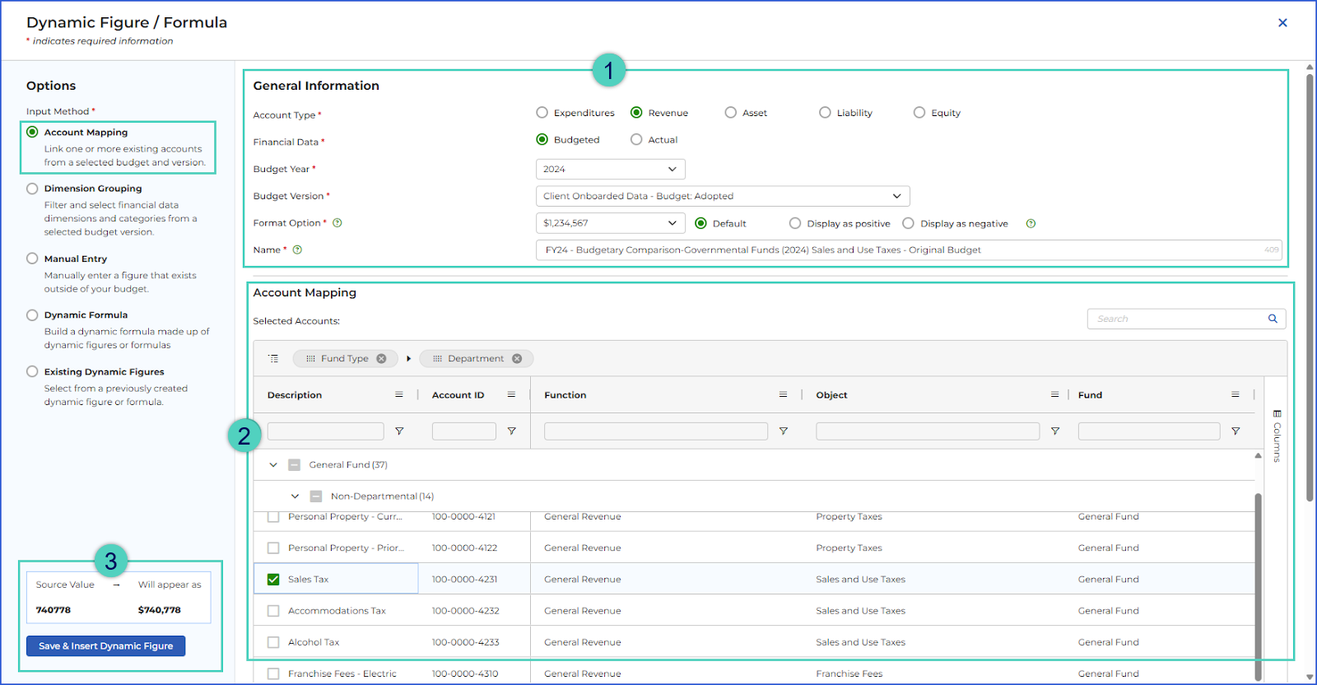Collapse the General Fund (37) group
Image resolution: width=1317 pixels, height=685 pixels.
273,465
